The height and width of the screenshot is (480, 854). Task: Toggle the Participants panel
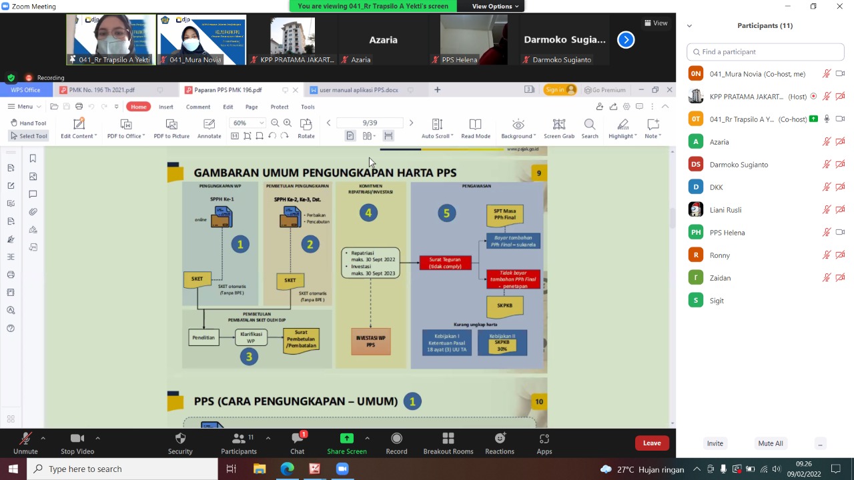click(x=238, y=439)
